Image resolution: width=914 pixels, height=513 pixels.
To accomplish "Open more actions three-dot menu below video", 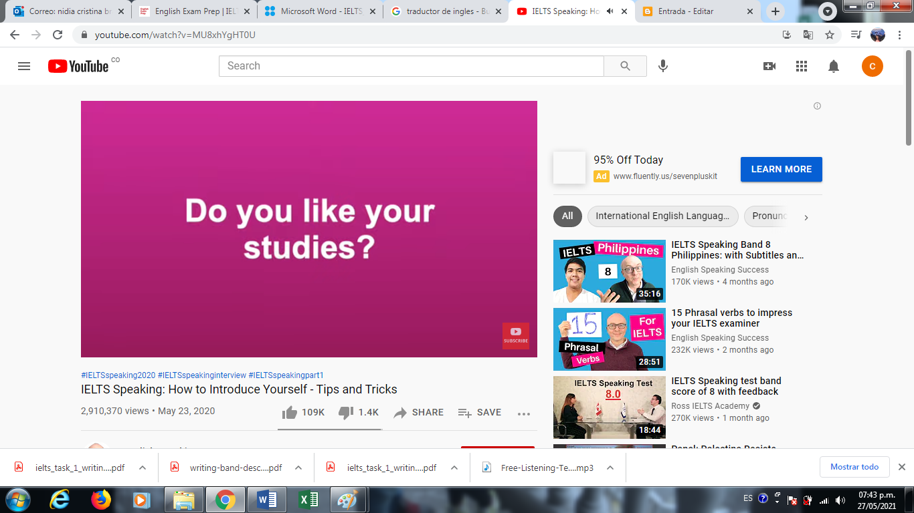I will tap(524, 413).
